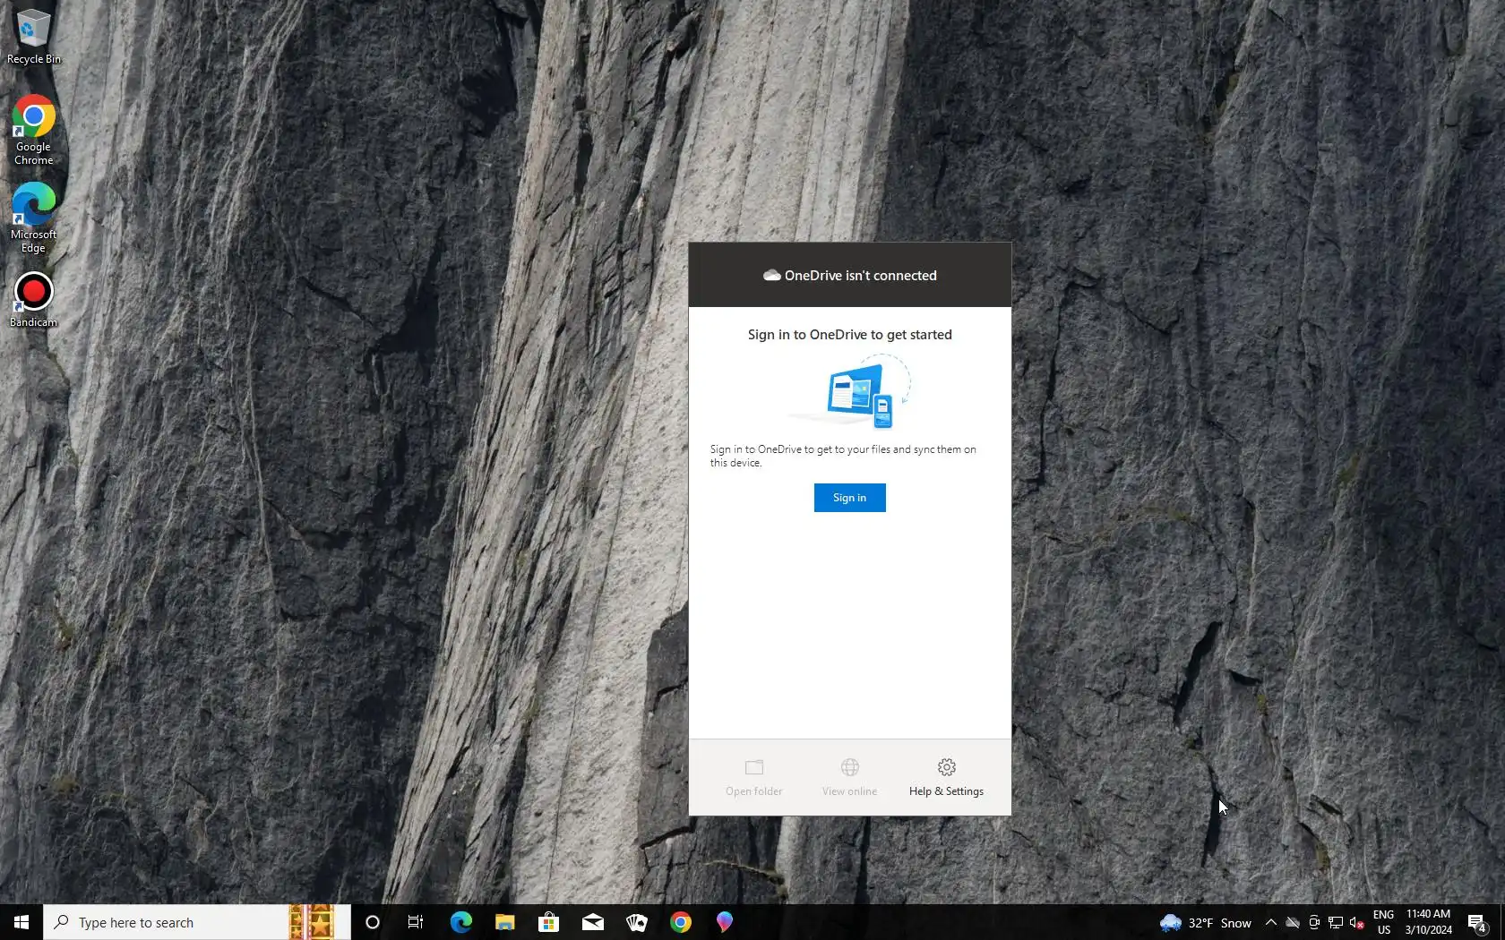Viewport: 1505px width, 940px height.
Task: Open Microsoft Store from the taskbar
Action: click(548, 922)
